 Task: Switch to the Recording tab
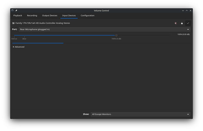point(32,16)
